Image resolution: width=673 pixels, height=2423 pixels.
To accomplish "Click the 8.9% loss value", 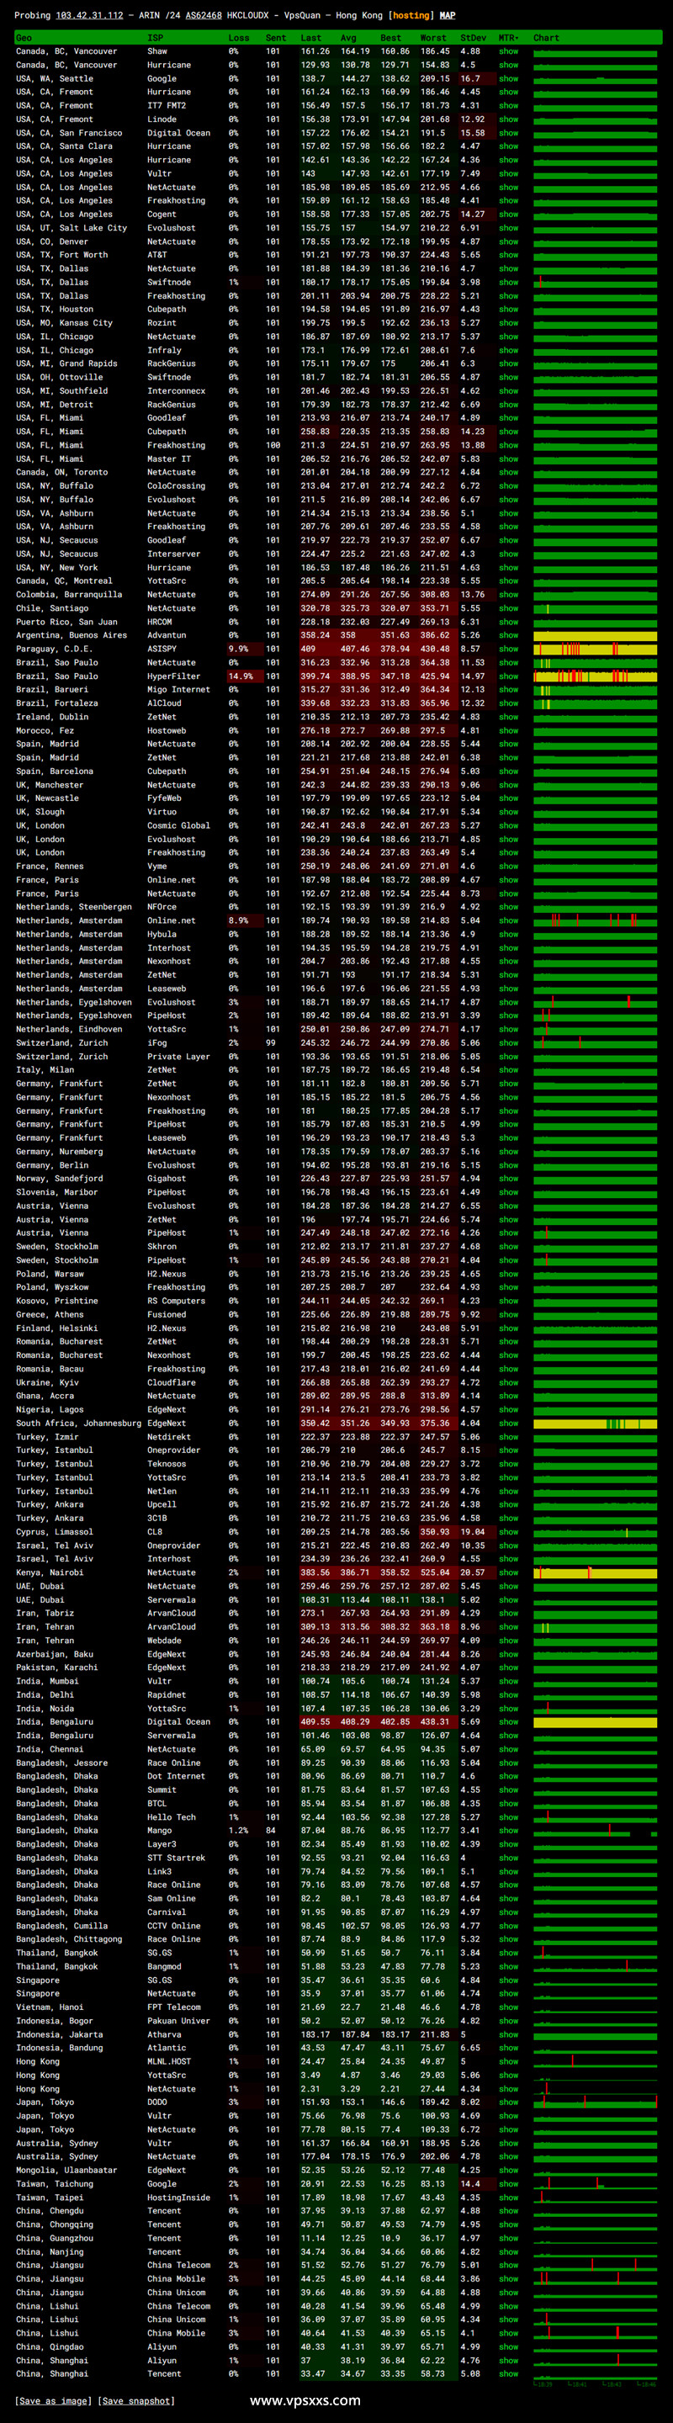I will pos(239,921).
